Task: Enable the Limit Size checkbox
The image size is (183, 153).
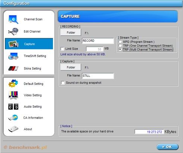Action: (x=62, y=49)
